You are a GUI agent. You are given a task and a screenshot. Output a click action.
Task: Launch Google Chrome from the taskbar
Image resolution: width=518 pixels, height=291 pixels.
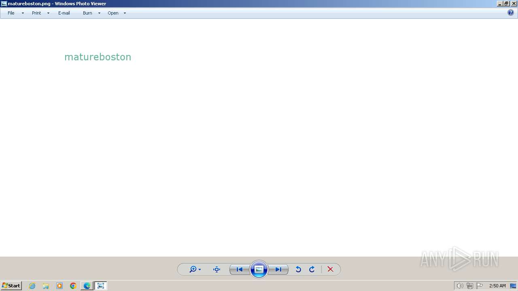tap(73, 286)
